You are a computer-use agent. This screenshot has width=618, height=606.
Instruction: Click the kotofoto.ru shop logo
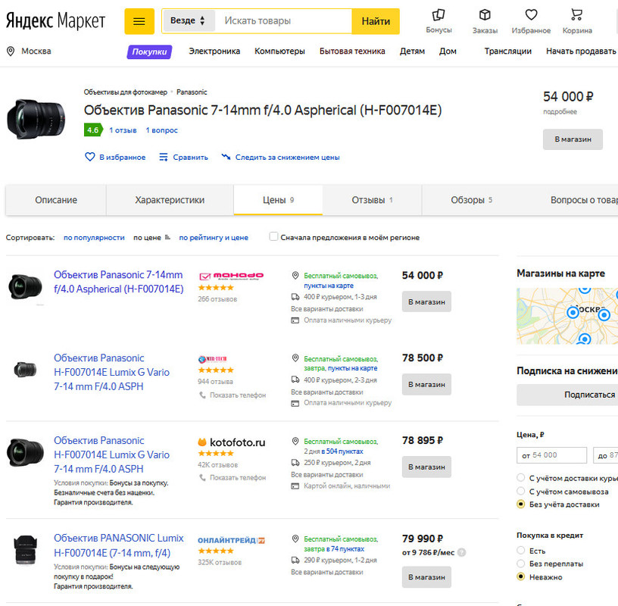231,442
